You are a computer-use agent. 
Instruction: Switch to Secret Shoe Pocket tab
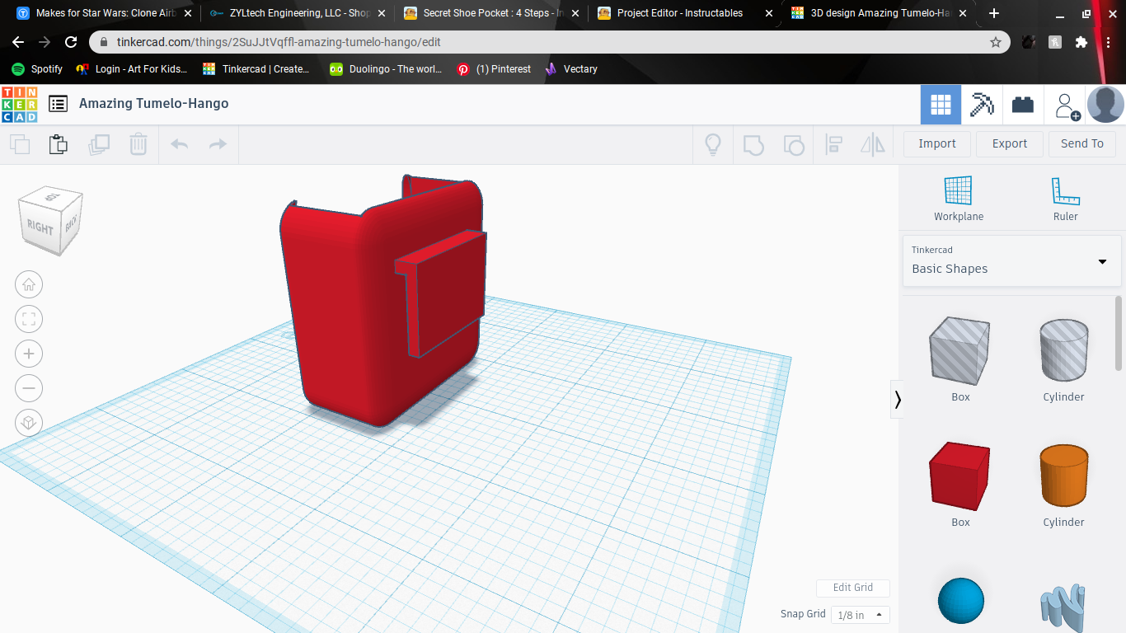pos(490,13)
